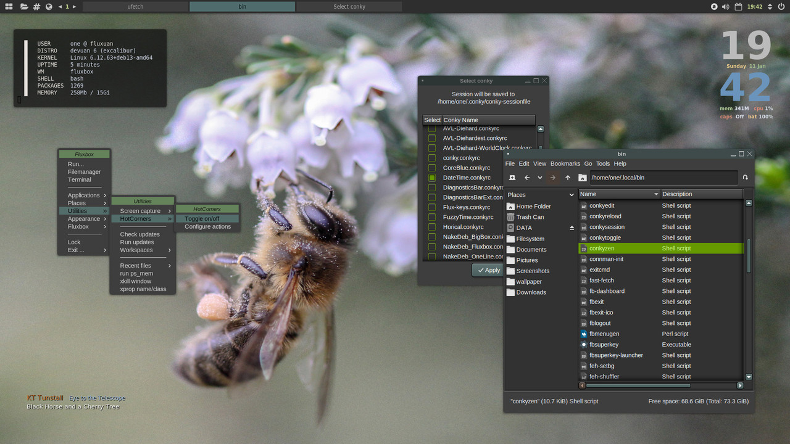The height and width of the screenshot is (444, 790).
Task: Click file list vertical scrollbar down arrow
Action: point(749,377)
